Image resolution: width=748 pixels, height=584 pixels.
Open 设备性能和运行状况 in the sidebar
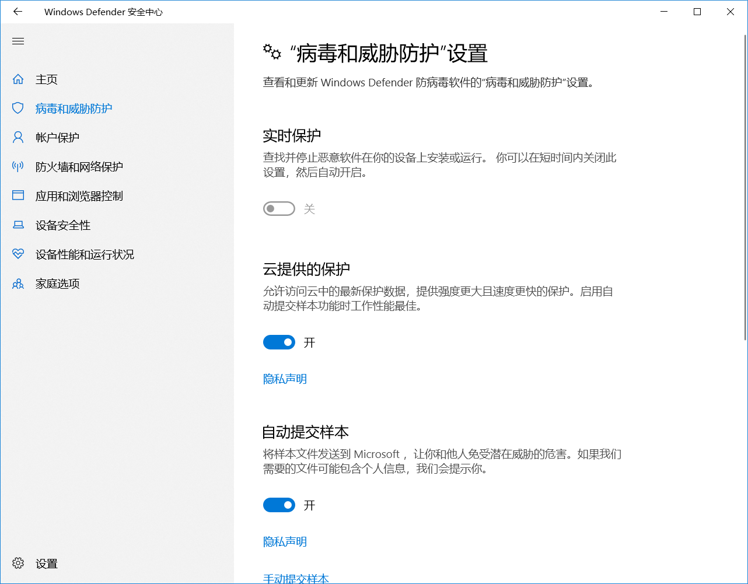click(x=85, y=254)
